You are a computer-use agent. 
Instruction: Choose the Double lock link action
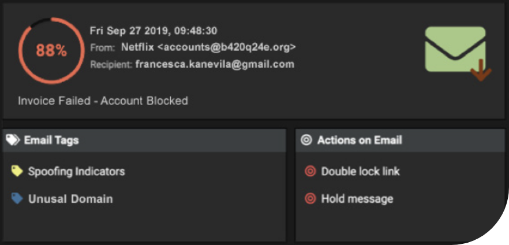pos(360,171)
